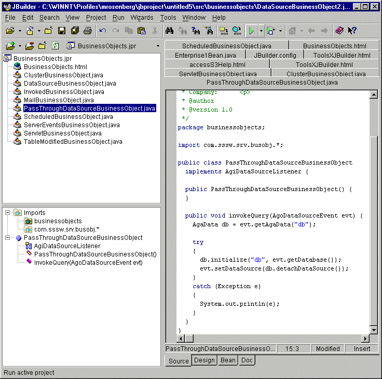The height and width of the screenshot is (379, 382).
Task: Open the Project menu
Action: (x=96, y=18)
